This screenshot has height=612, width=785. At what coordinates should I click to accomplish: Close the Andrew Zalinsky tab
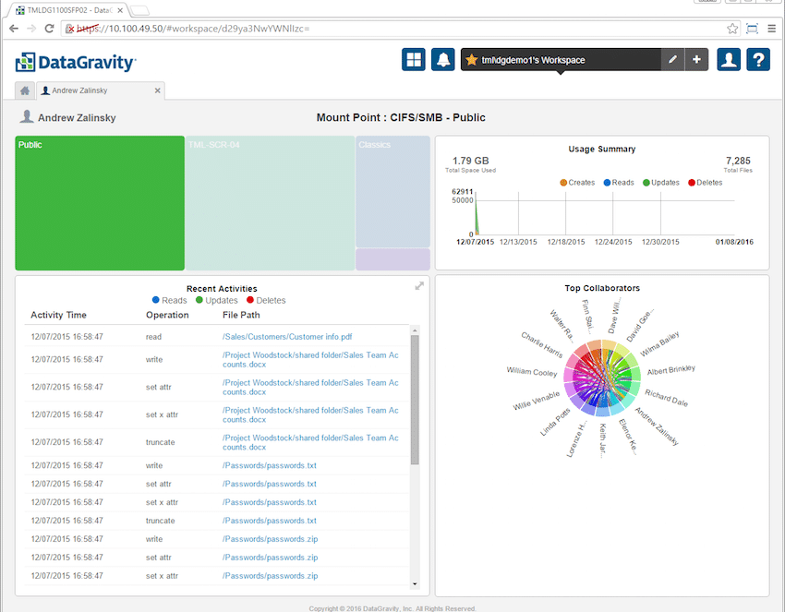point(157,90)
